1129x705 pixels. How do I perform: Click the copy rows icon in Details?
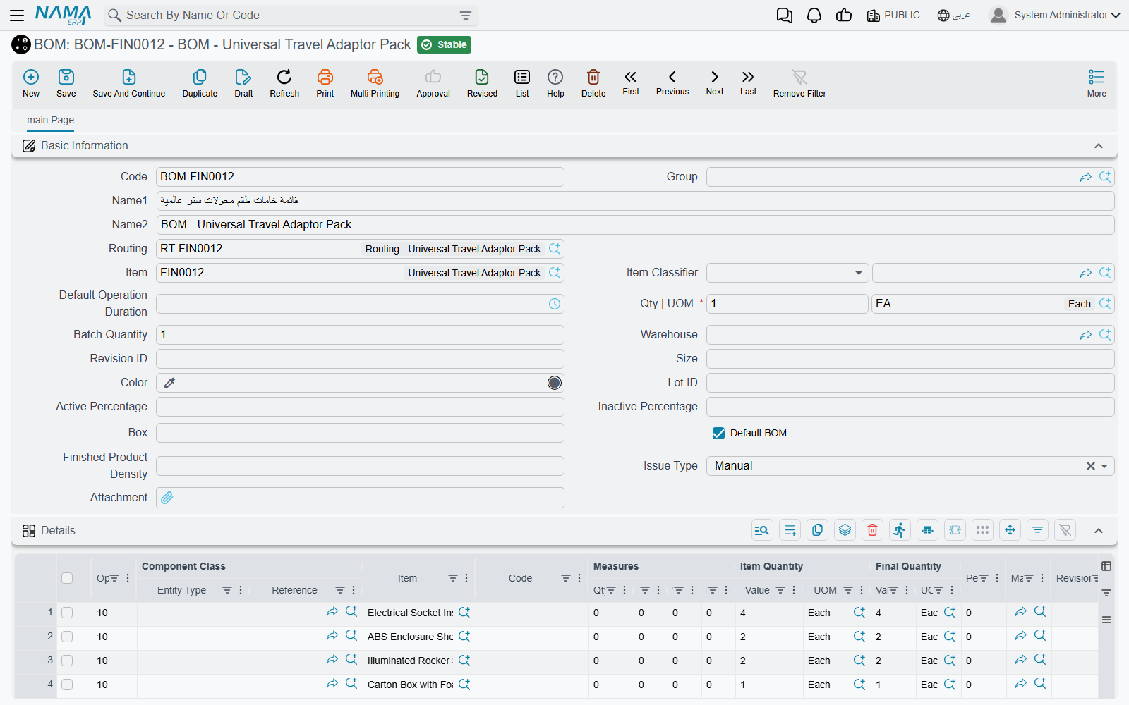tap(818, 530)
